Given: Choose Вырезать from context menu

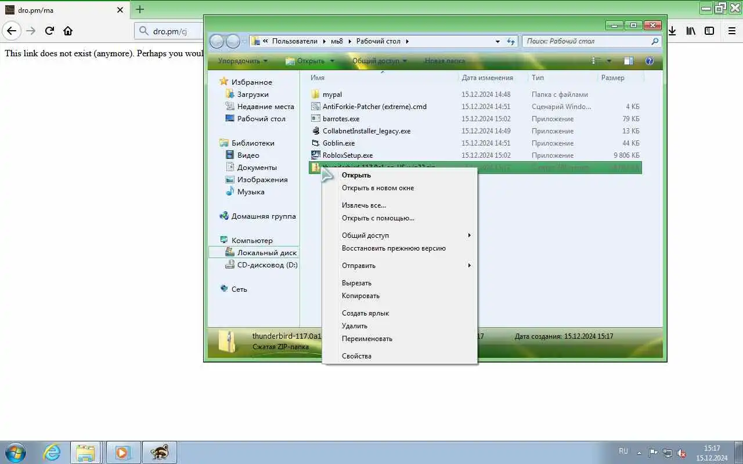Looking at the screenshot, I should click(x=356, y=283).
